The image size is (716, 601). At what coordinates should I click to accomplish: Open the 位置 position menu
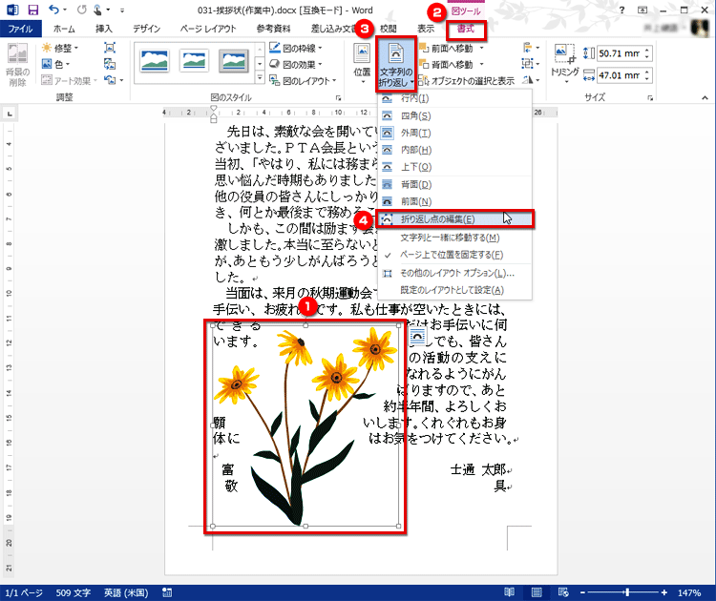pos(362,64)
